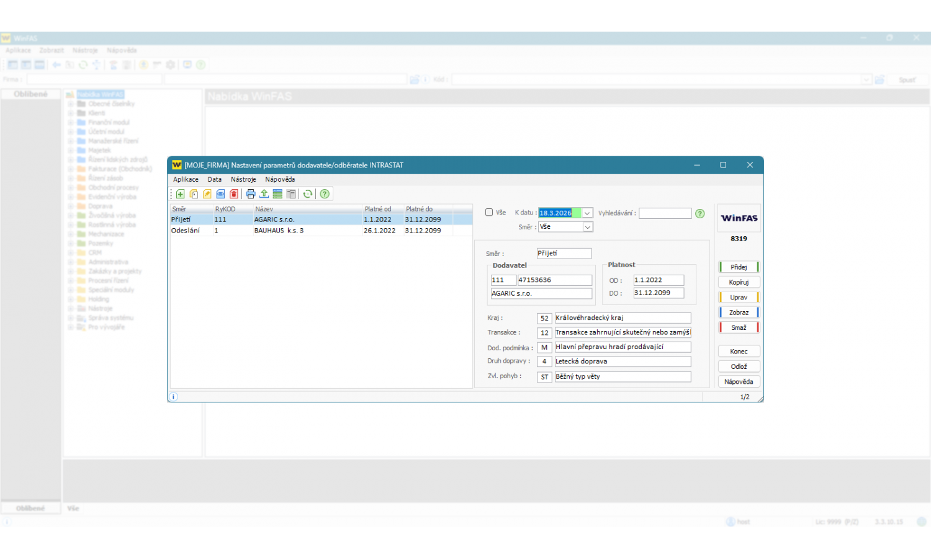Click into the Vyhledávání search field
Viewport: 931px width, 558px height.
[x=665, y=213]
